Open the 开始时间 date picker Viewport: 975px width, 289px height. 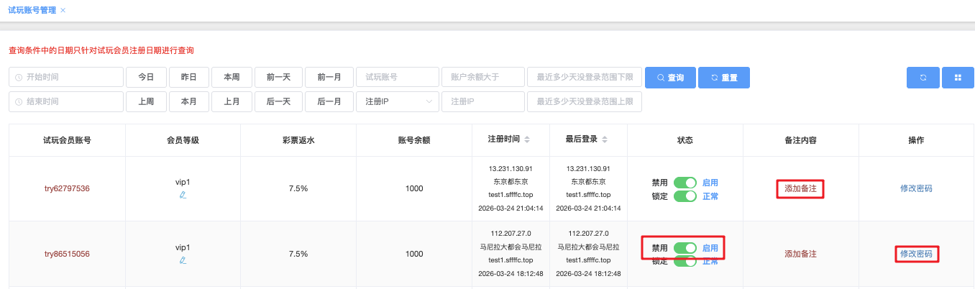(x=66, y=78)
